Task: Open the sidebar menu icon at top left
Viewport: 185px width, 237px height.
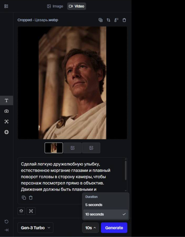Action: coord(6,6)
